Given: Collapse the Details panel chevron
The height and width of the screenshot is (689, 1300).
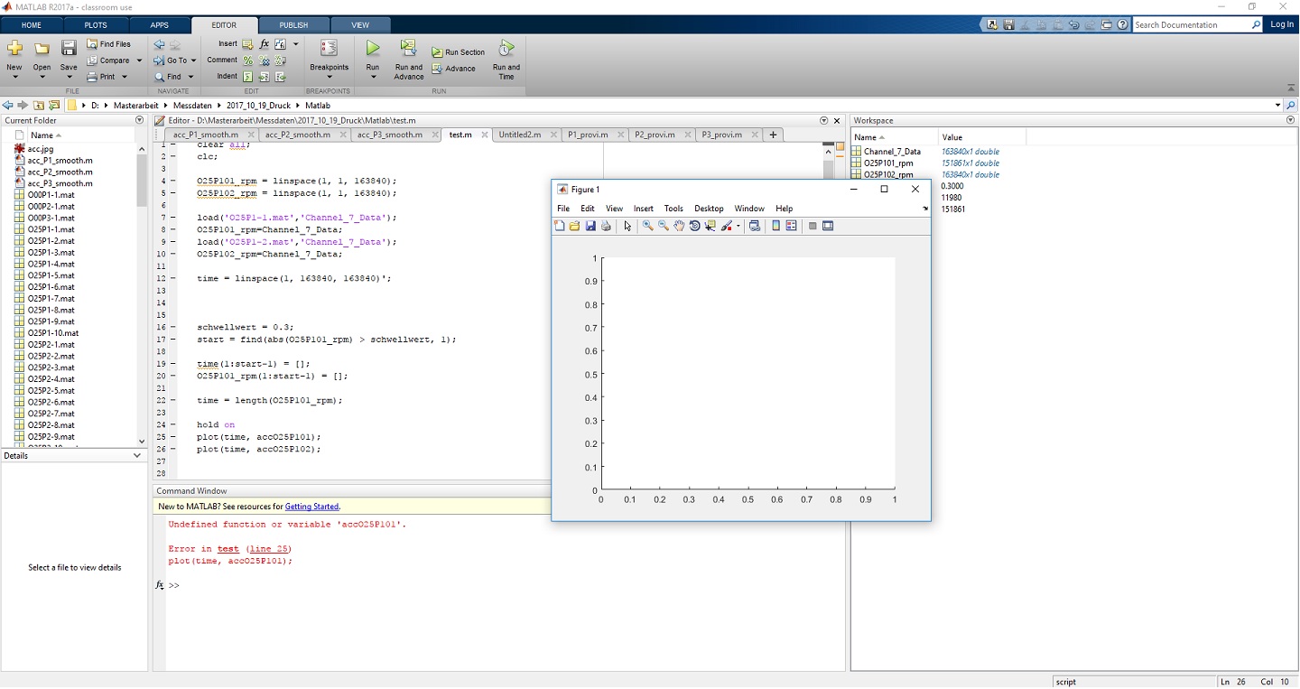Looking at the screenshot, I should (x=137, y=456).
